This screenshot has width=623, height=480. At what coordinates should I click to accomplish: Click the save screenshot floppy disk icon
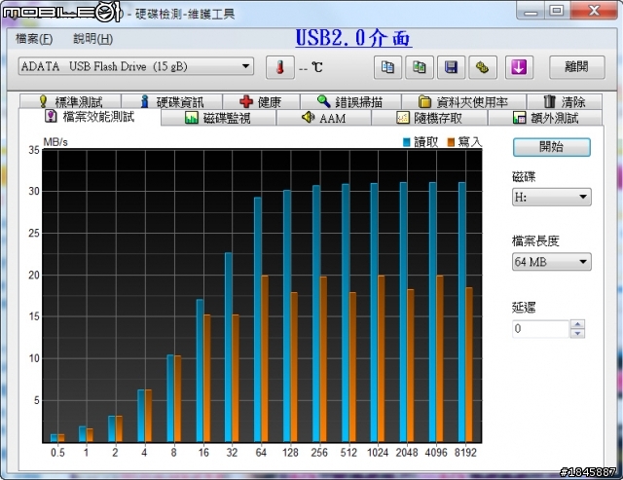pos(452,67)
